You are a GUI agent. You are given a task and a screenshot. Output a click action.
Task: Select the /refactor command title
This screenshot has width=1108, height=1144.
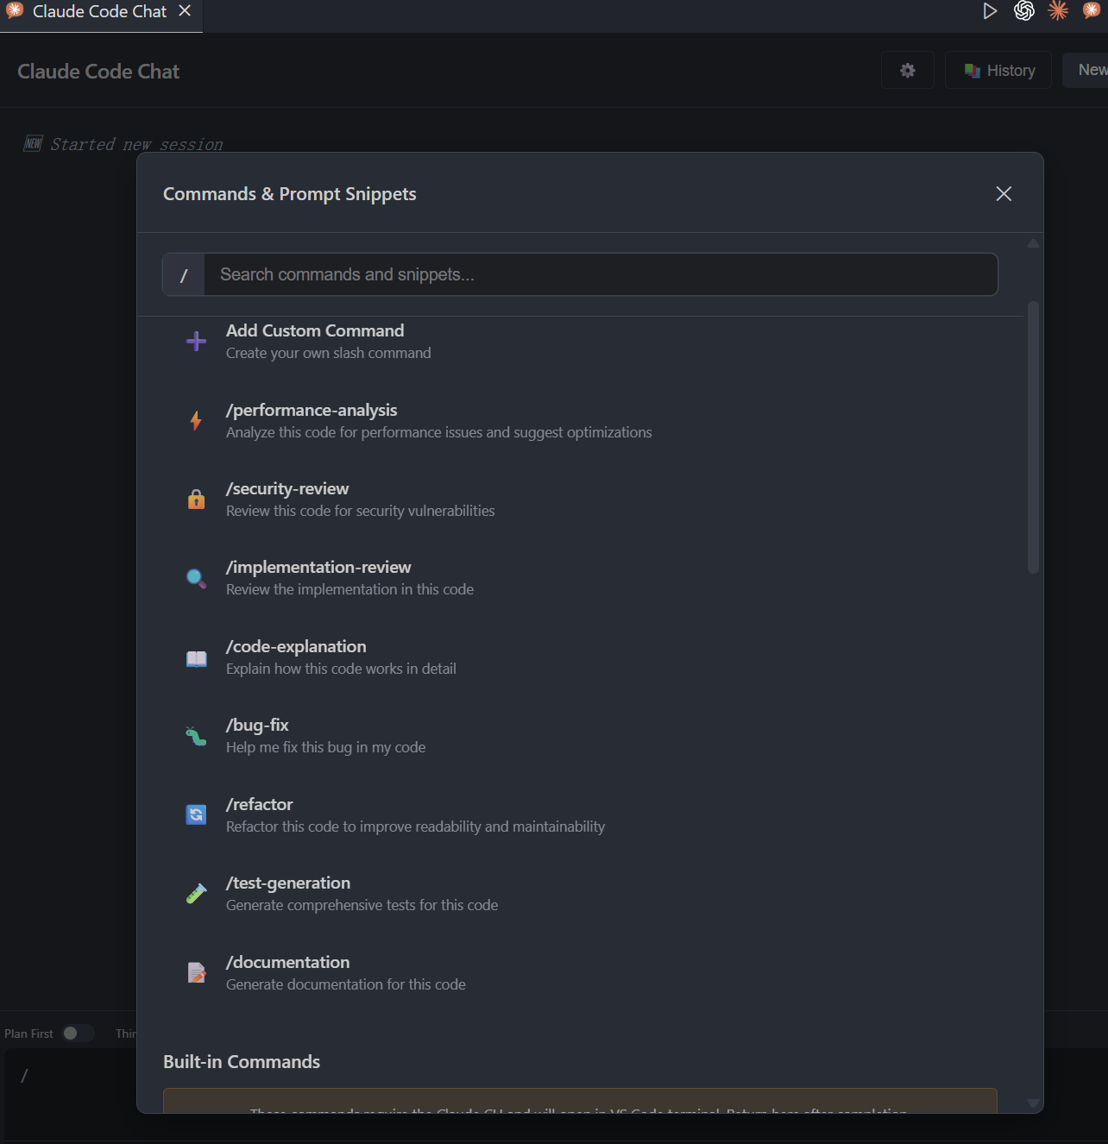[x=260, y=804]
